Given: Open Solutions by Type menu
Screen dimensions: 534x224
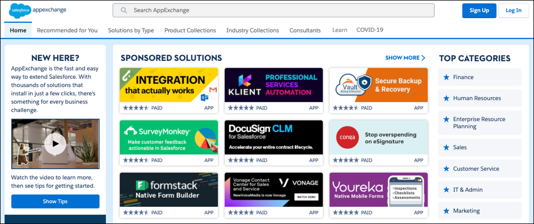Looking at the screenshot, I should 131,30.
